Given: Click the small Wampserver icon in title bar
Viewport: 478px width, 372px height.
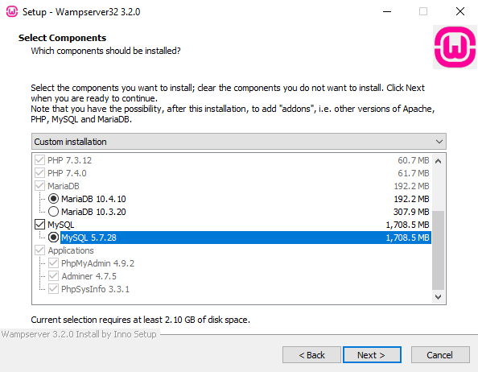Looking at the screenshot, I should [12, 11].
